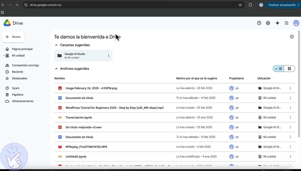301x171 pixels.
Task: Go back in browser
Action: pos(3,5)
